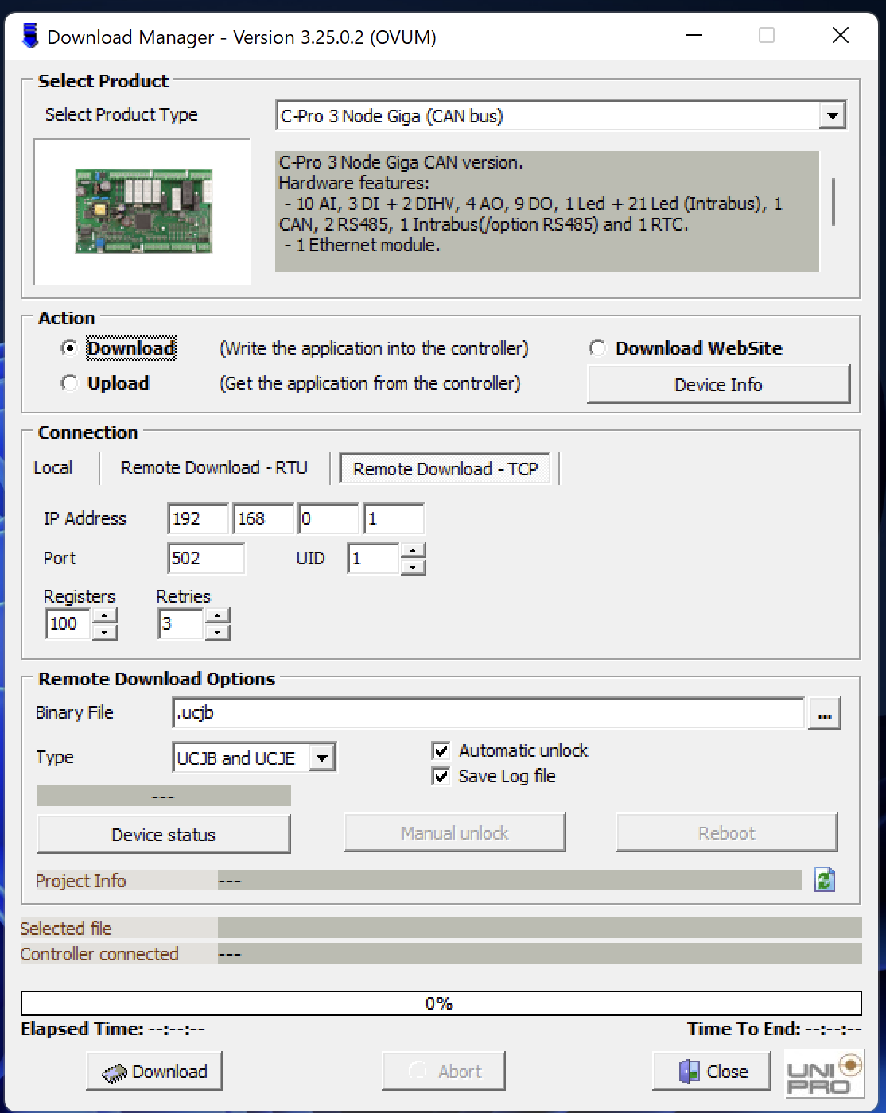Click the 'Controller connected' label

(x=99, y=954)
